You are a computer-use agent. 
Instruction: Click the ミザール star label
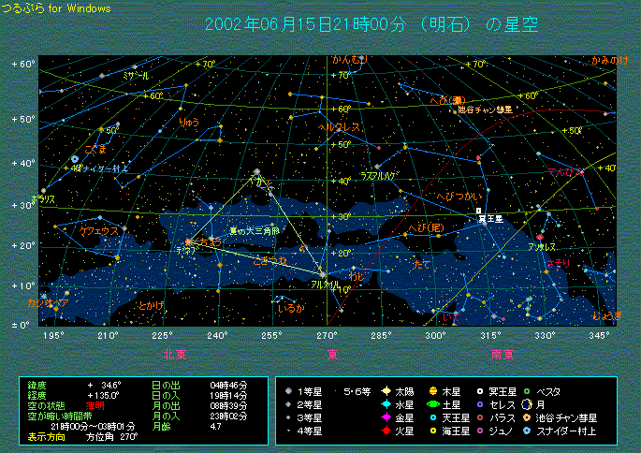tap(136, 76)
